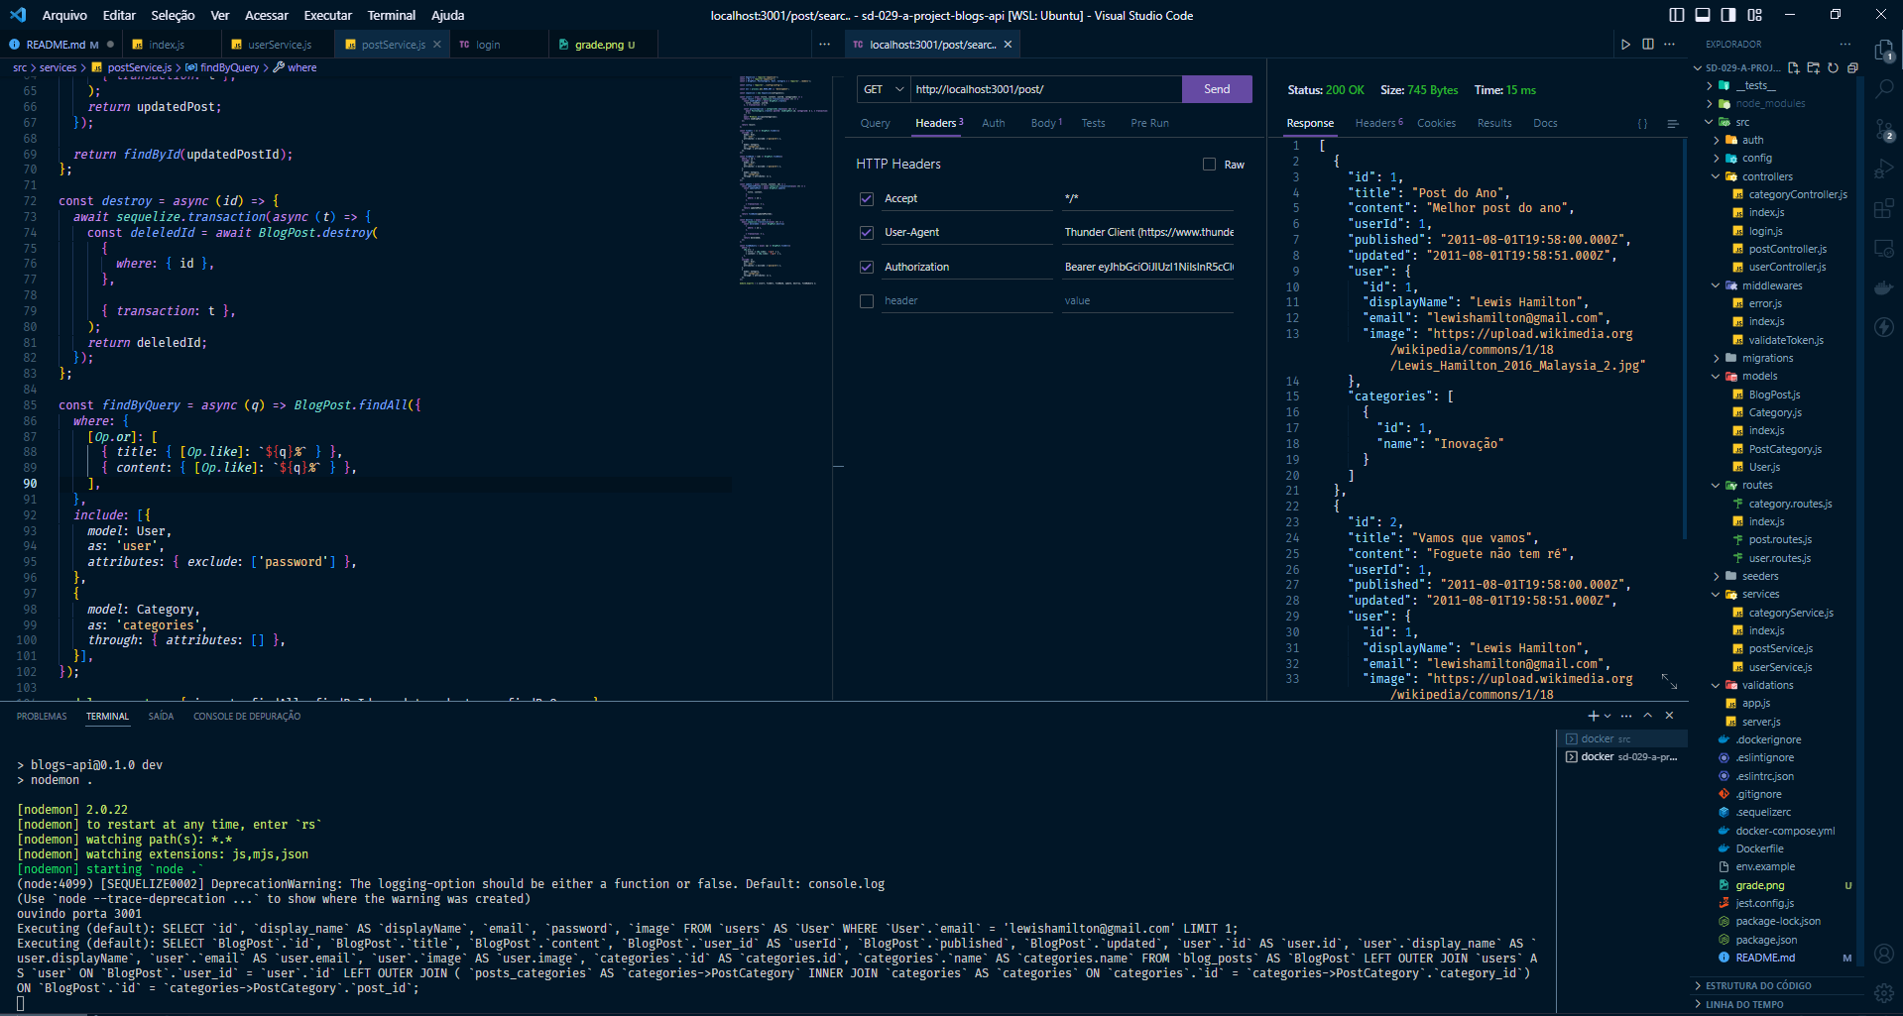
Task: Open the Executar menu
Action: pyautogui.click(x=327, y=15)
